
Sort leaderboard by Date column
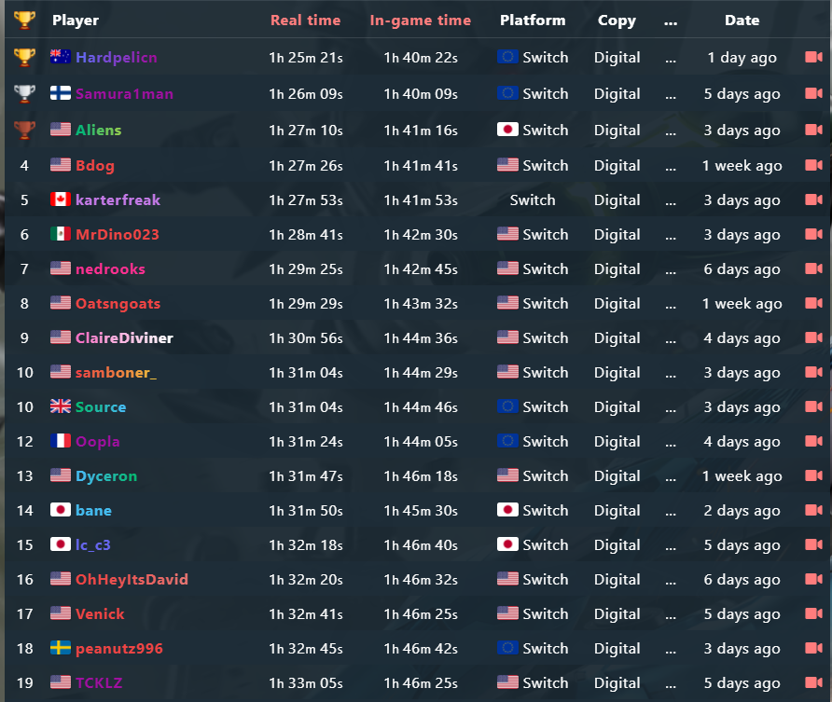click(x=742, y=21)
